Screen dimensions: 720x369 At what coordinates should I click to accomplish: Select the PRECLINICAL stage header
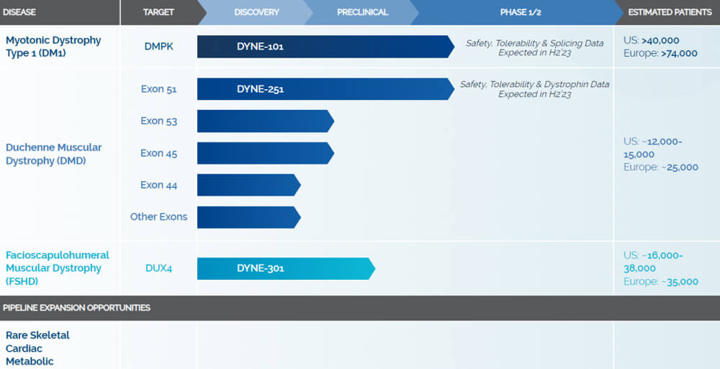click(x=362, y=12)
